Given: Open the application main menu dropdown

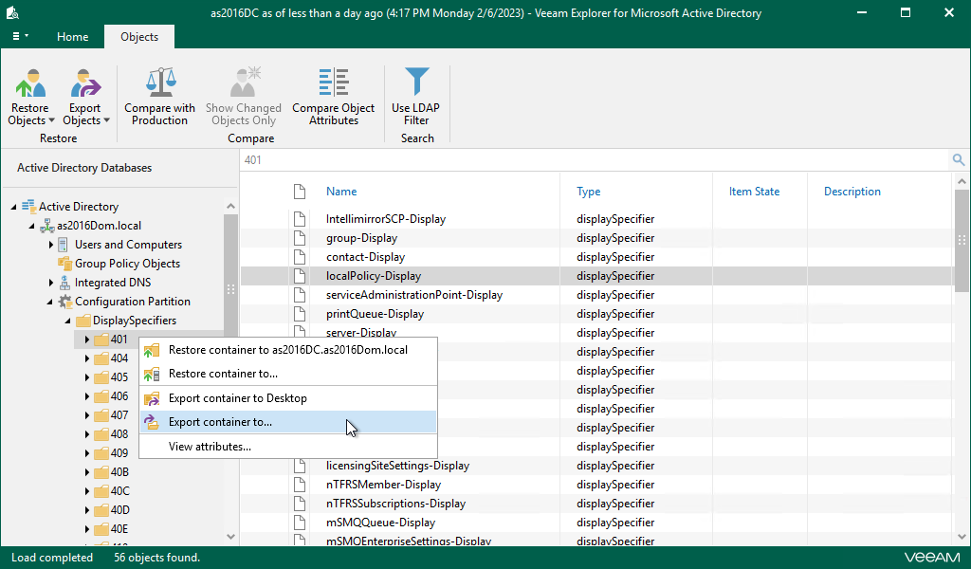Looking at the screenshot, I should click(20, 37).
